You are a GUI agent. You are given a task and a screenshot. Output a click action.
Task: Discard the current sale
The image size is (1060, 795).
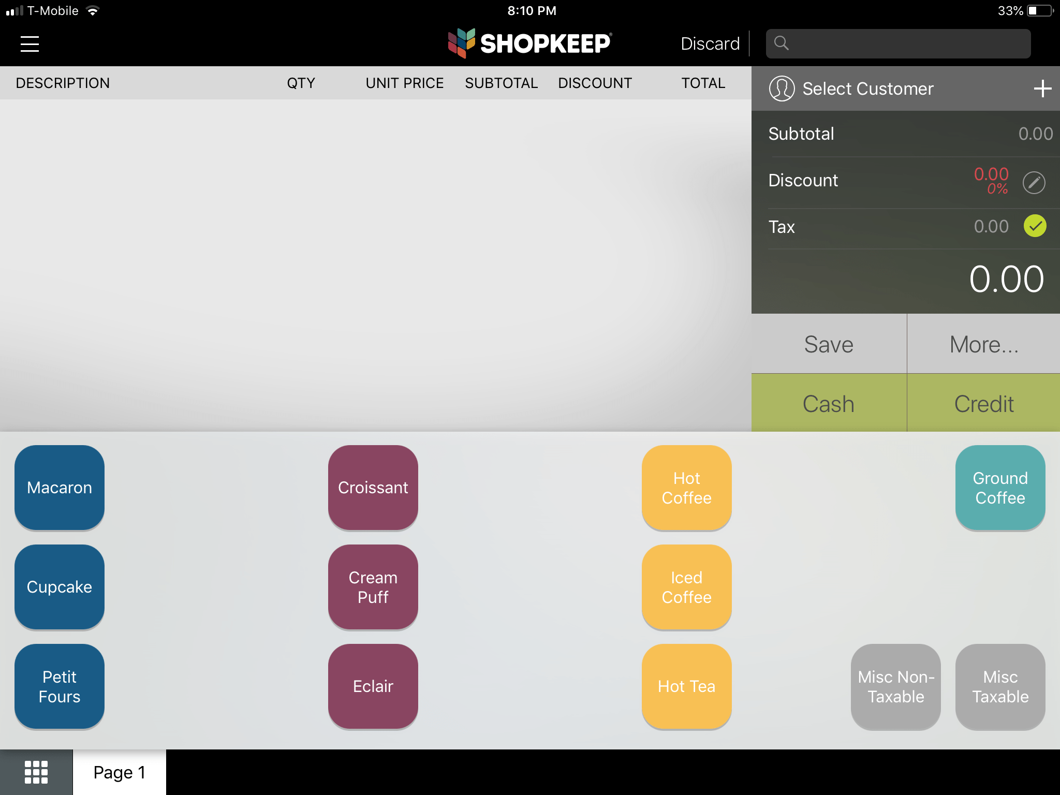[x=710, y=43]
